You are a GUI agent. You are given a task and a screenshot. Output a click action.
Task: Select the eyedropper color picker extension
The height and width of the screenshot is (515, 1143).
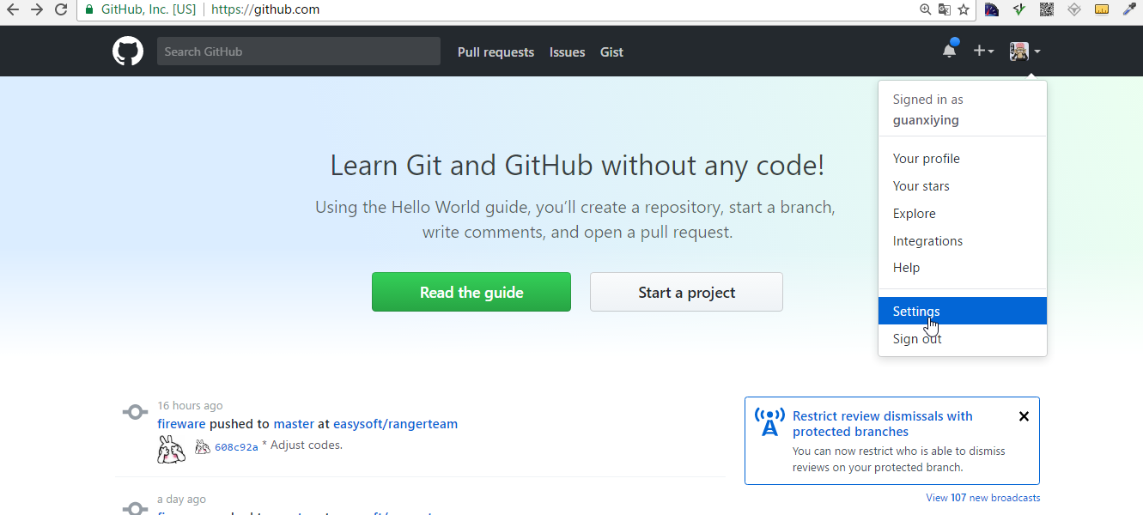click(x=1128, y=9)
